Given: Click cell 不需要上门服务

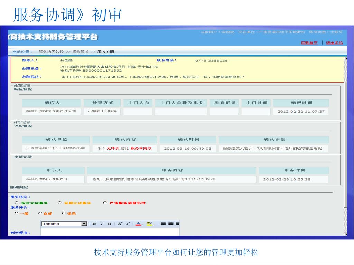Looking at the screenshot, I should (102, 111).
